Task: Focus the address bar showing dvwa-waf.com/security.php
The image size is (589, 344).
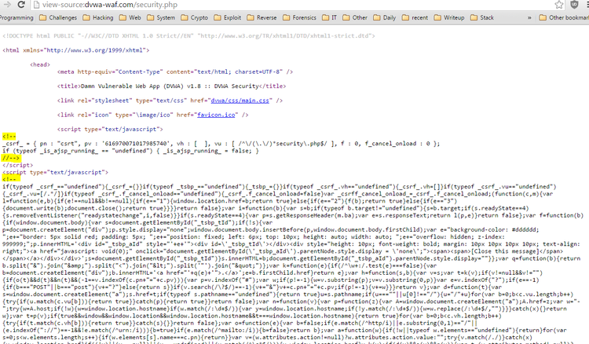Action: (x=291, y=5)
